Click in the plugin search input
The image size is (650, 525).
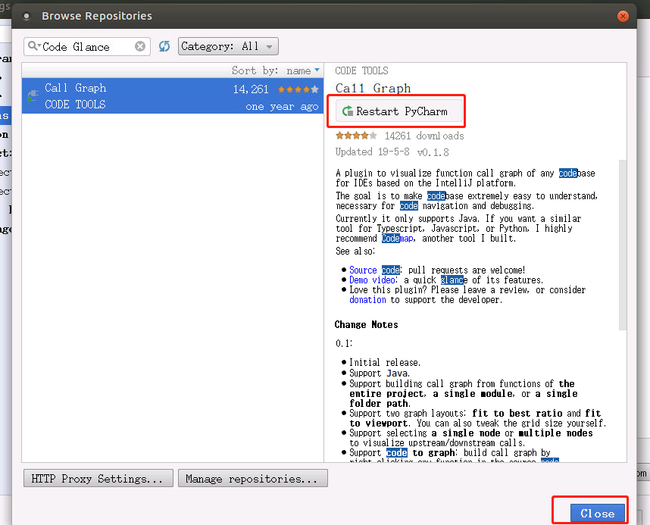(87, 46)
